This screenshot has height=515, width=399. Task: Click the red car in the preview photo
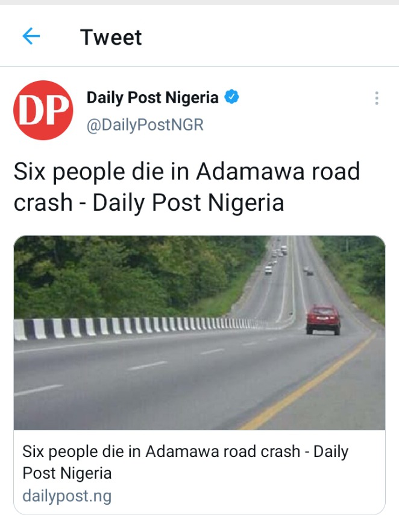323,319
